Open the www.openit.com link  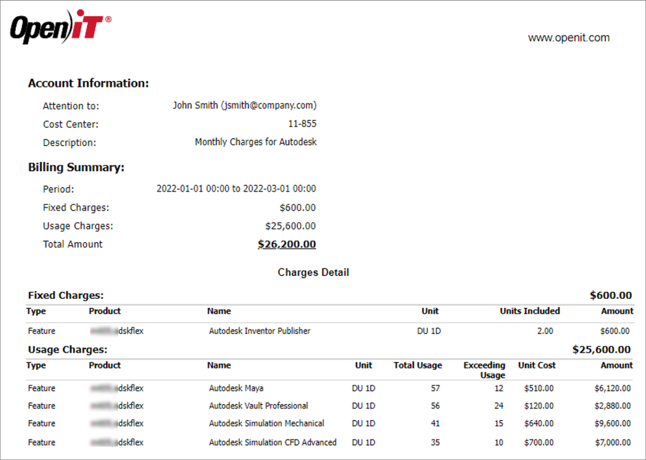click(570, 37)
